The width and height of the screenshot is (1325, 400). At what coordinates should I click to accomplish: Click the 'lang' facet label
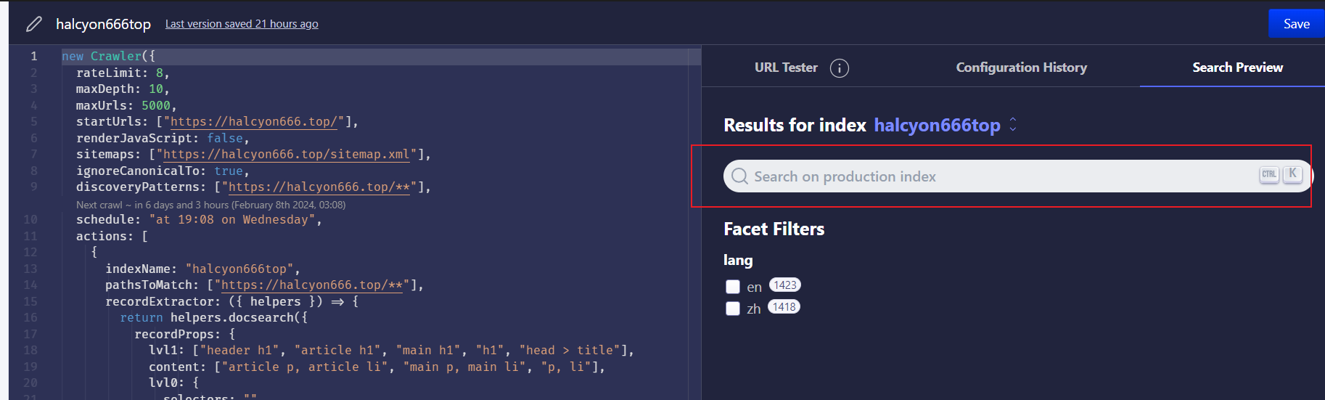point(738,260)
